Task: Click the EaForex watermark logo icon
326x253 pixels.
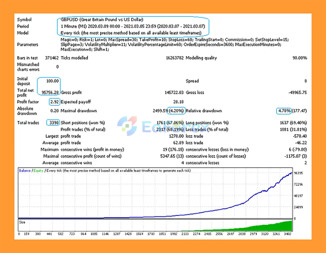Action: coord(127,126)
